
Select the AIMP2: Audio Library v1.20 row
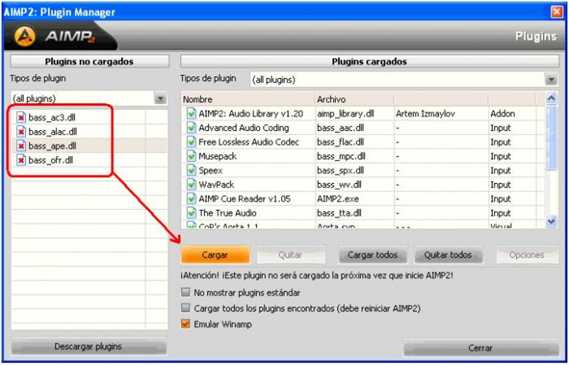[x=363, y=114]
